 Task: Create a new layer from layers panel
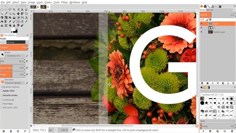click(202, 83)
